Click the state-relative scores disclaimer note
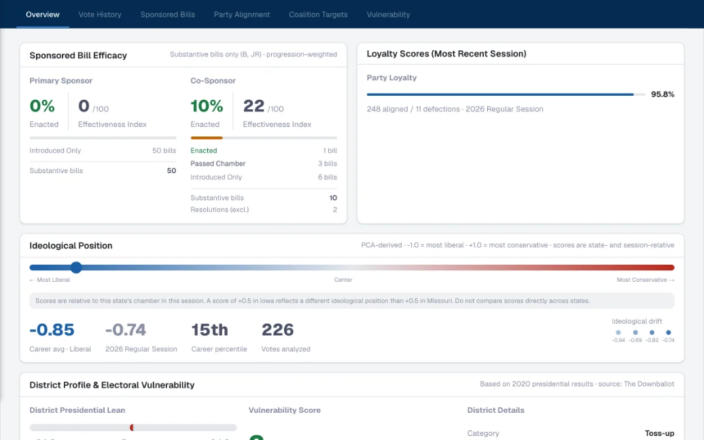Viewport: 704px width, 440px height. (x=352, y=301)
